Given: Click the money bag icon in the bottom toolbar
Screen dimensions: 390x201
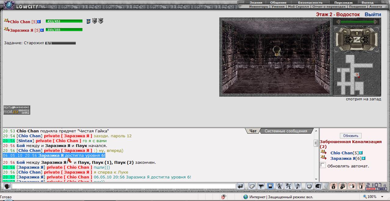Looking at the screenshot, I should pos(334,186).
